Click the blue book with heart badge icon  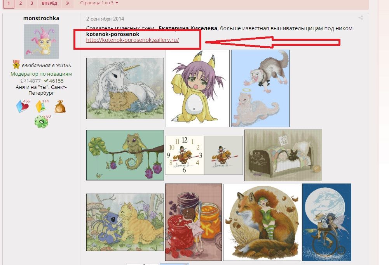tap(22, 107)
